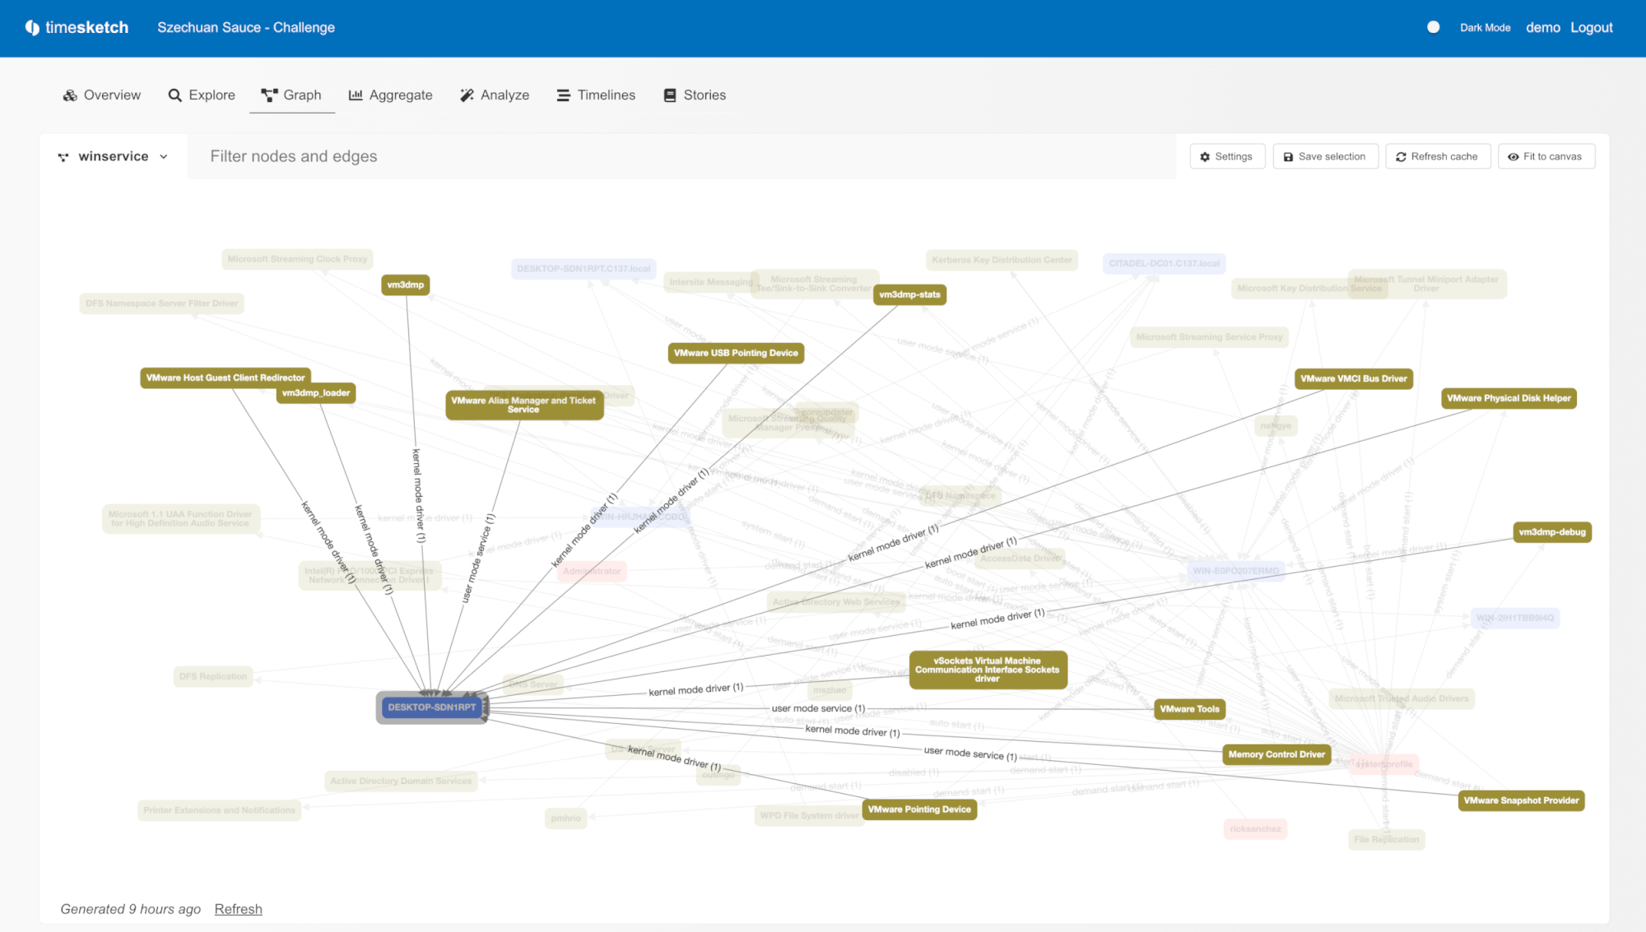This screenshot has height=932, width=1646.
Task: Select the VMware Snapshot Provider node
Action: pos(1521,800)
